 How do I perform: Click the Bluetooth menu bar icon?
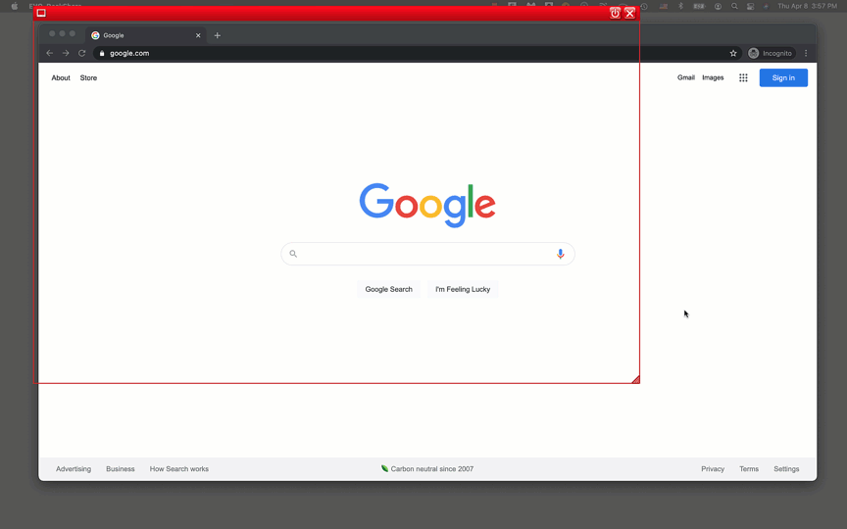[x=680, y=6]
